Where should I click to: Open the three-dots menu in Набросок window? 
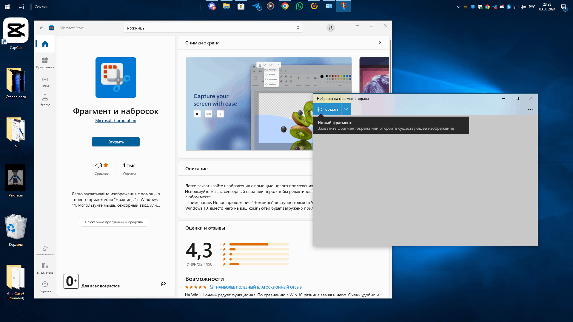[530, 109]
